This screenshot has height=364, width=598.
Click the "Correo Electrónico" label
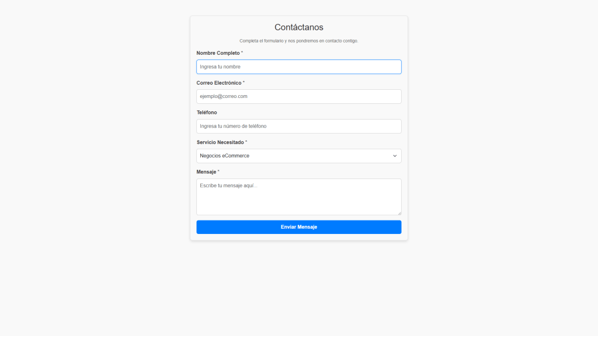[x=219, y=83]
